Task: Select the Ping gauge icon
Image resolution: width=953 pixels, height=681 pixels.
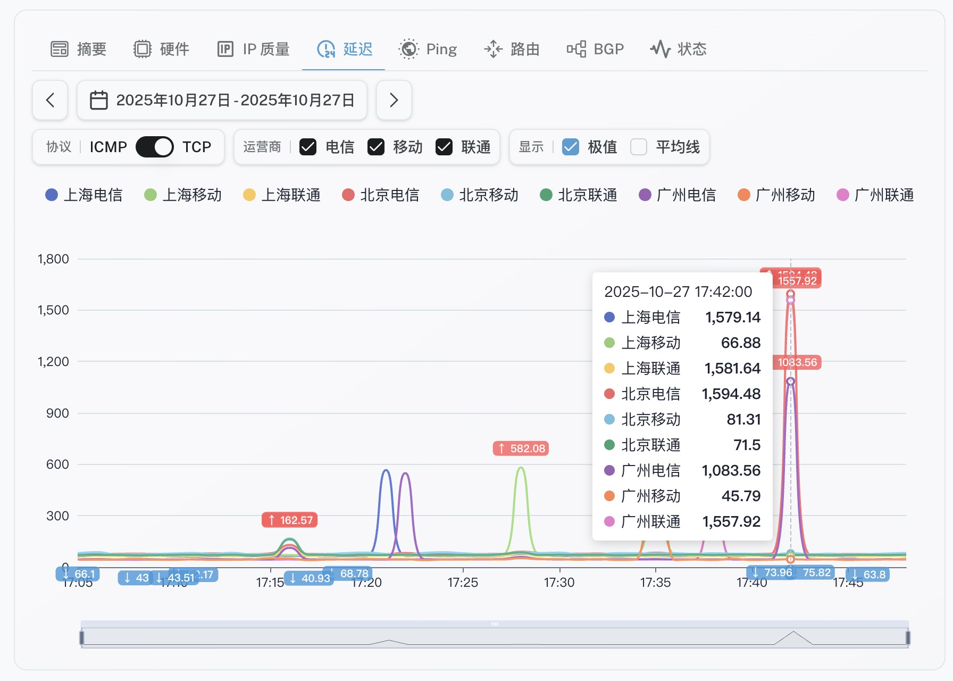Action: point(408,48)
